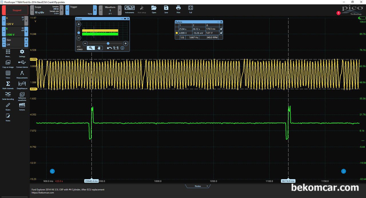Open Serial decoding tool
This screenshot has width=366, height=198.
pos(8,95)
